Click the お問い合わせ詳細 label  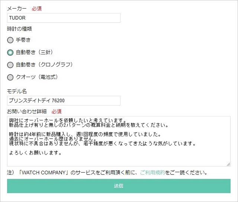pyautogui.click(x=27, y=111)
